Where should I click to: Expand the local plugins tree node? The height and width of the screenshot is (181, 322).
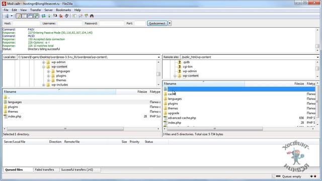coord(48,76)
